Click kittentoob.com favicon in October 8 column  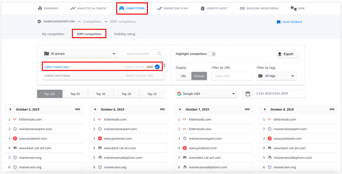270,119
